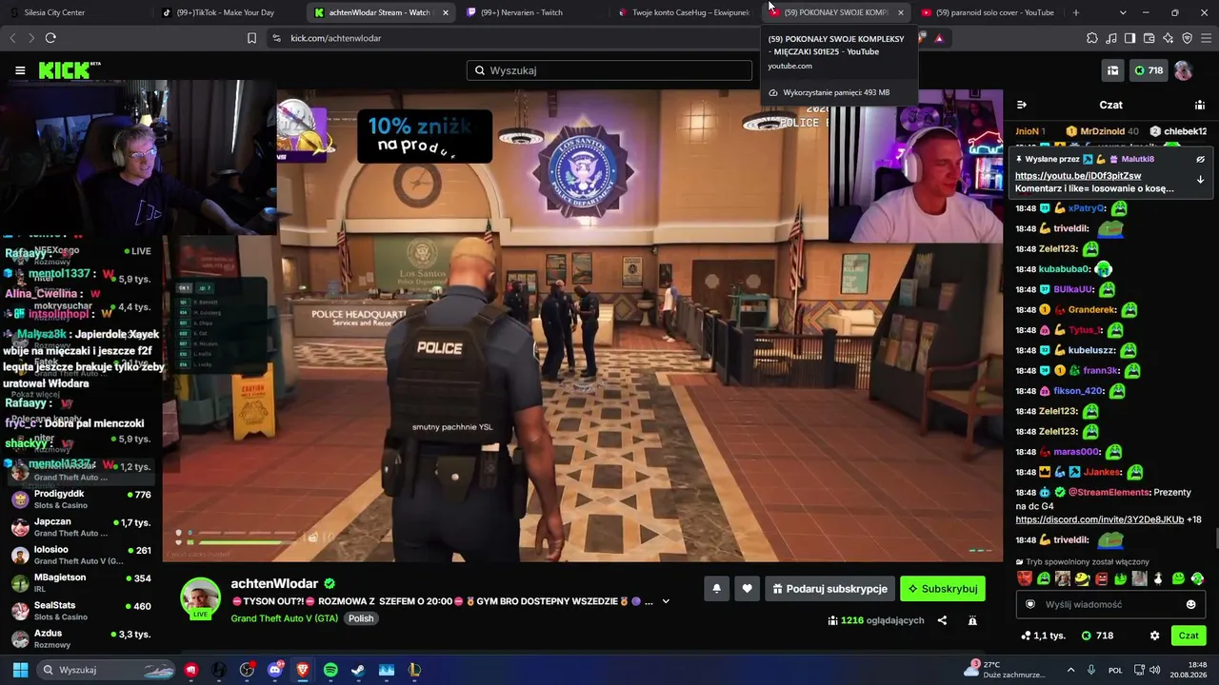This screenshot has height=685, width=1219.
Task: Open the SealStats channel in sidebar
Action: [81, 611]
